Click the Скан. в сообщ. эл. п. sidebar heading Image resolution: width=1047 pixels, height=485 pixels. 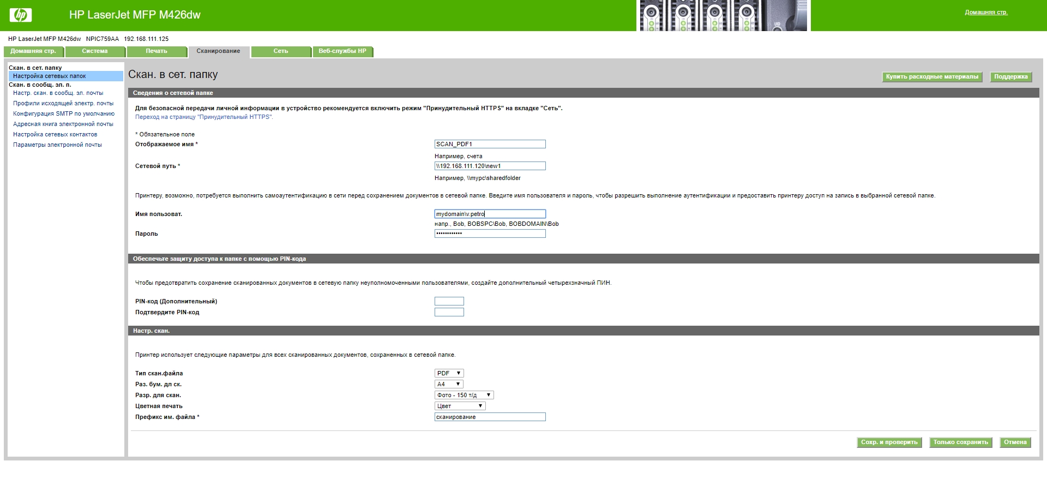pos(40,85)
